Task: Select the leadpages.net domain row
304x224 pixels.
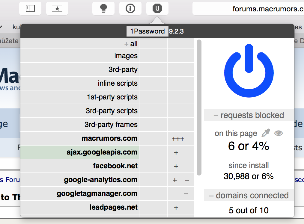Action: 80,207
